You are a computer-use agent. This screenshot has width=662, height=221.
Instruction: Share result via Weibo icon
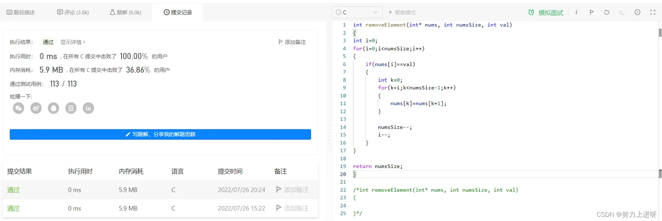(36, 108)
